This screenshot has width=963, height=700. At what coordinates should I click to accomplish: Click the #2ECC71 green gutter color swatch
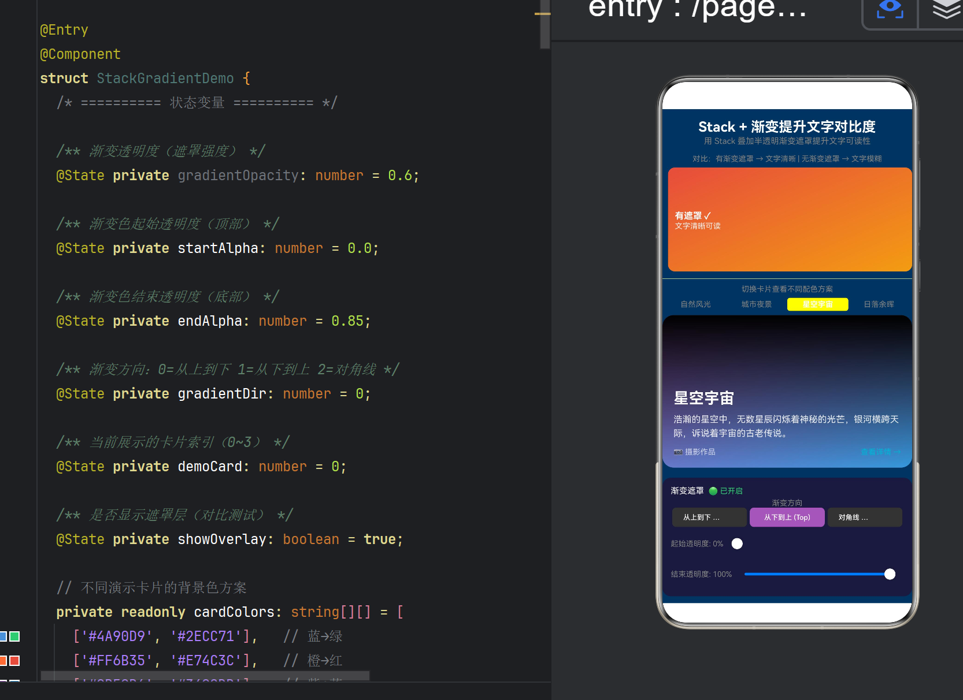point(15,636)
